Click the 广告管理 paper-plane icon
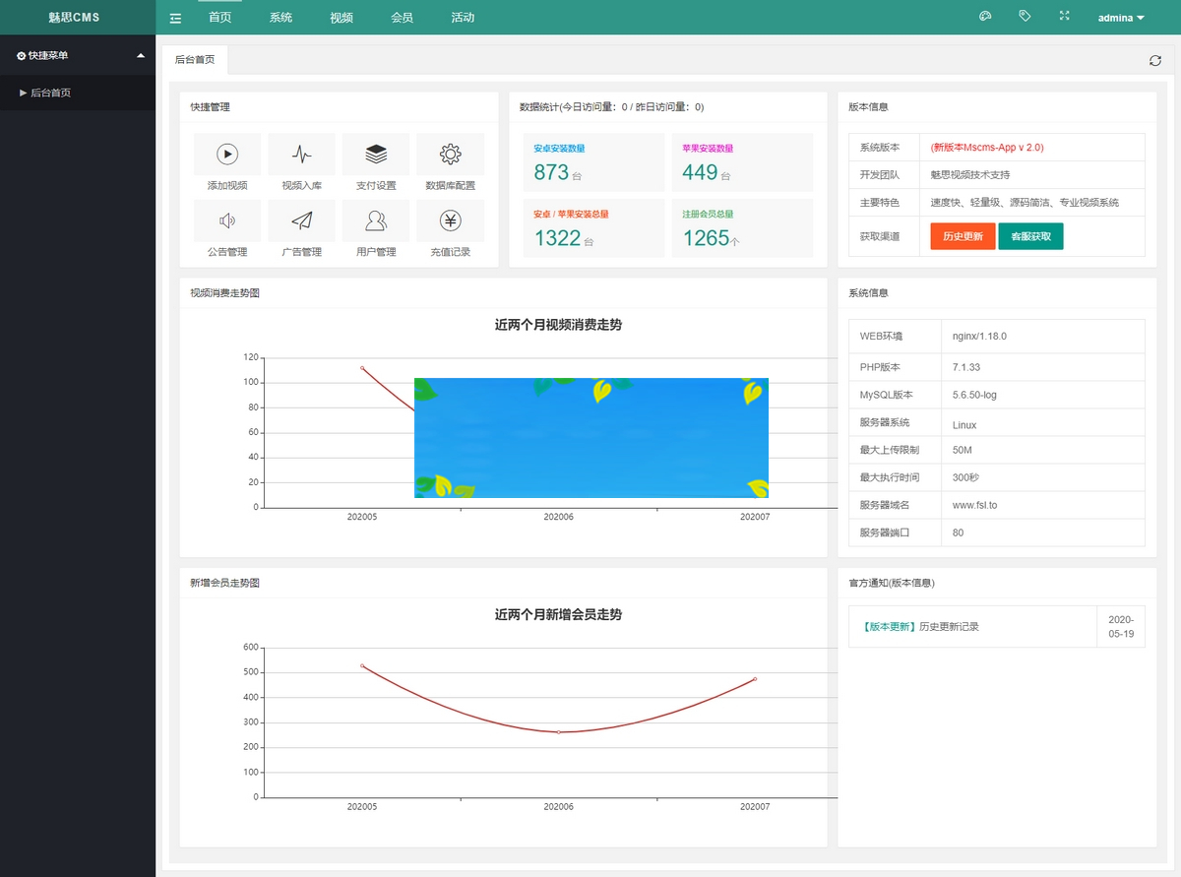Image resolution: width=1181 pixels, height=877 pixels. tap(302, 219)
